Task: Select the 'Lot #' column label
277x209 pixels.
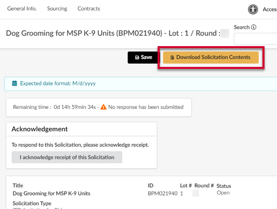Action: (x=186, y=185)
